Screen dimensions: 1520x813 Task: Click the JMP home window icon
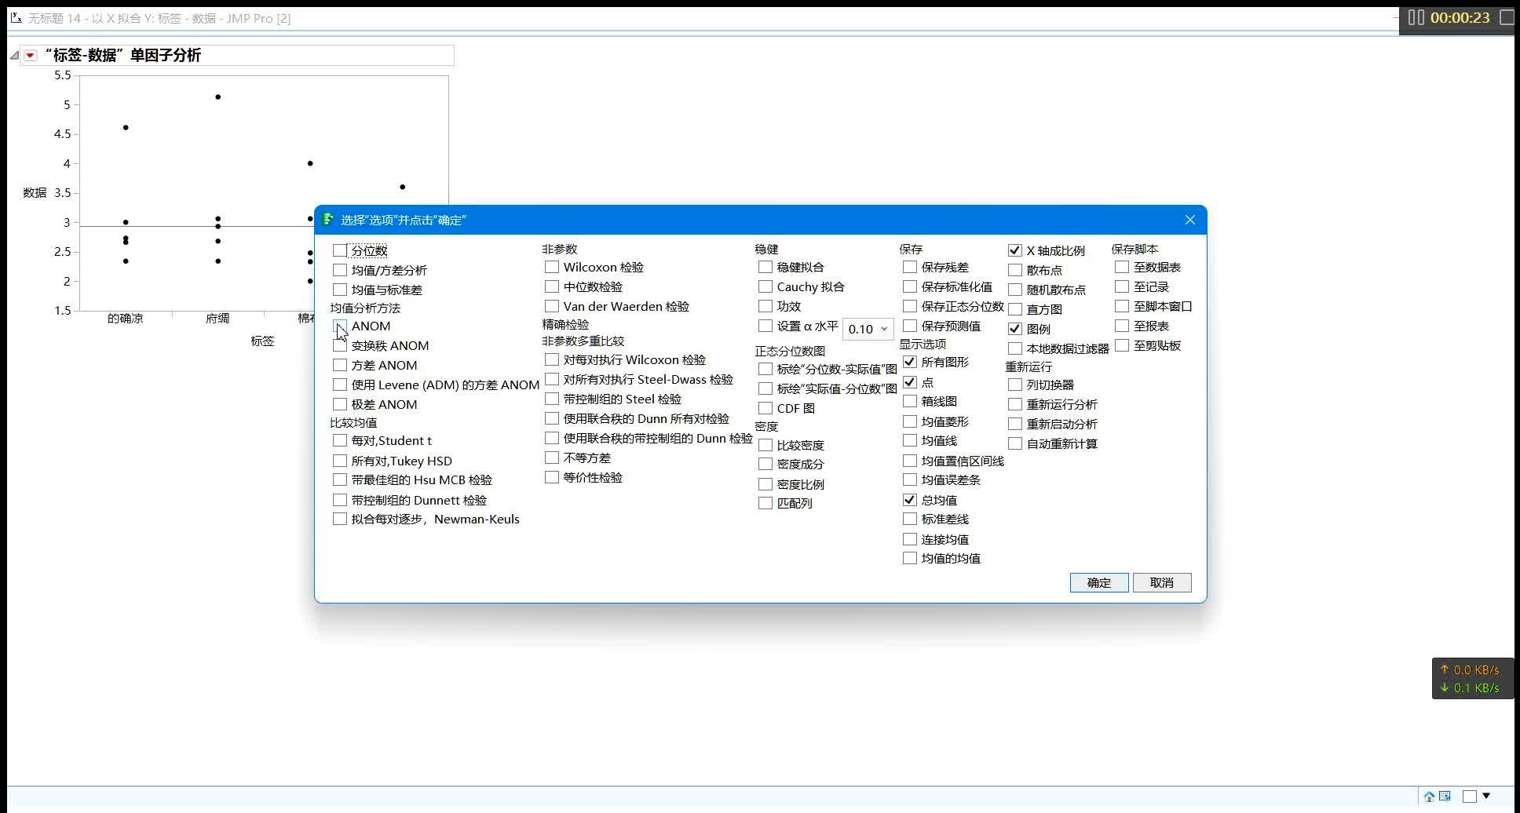(x=1429, y=797)
